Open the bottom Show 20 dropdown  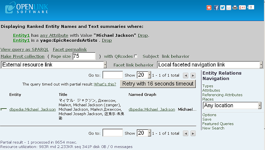pos(144,133)
